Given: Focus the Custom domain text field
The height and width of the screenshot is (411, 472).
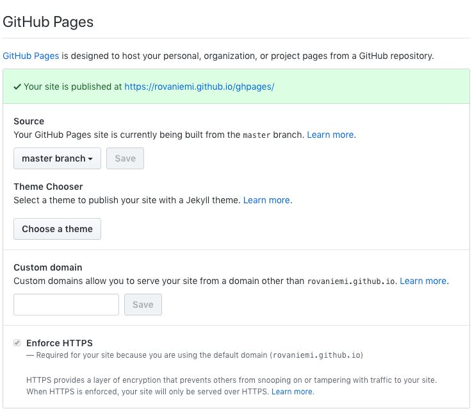Looking at the screenshot, I should tap(66, 305).
